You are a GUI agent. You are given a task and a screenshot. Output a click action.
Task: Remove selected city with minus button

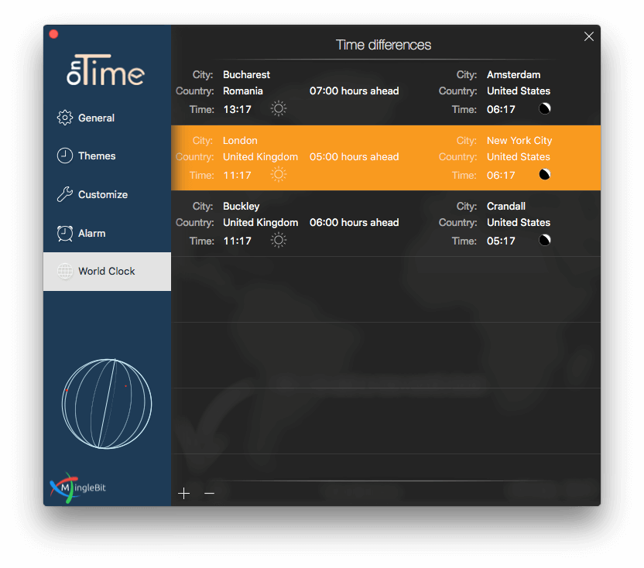click(210, 493)
